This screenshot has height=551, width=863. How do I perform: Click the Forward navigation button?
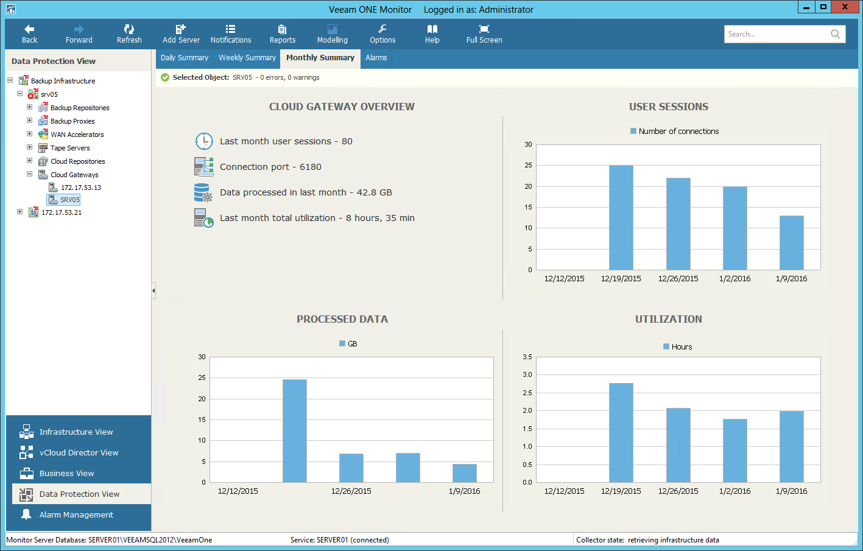(x=79, y=34)
